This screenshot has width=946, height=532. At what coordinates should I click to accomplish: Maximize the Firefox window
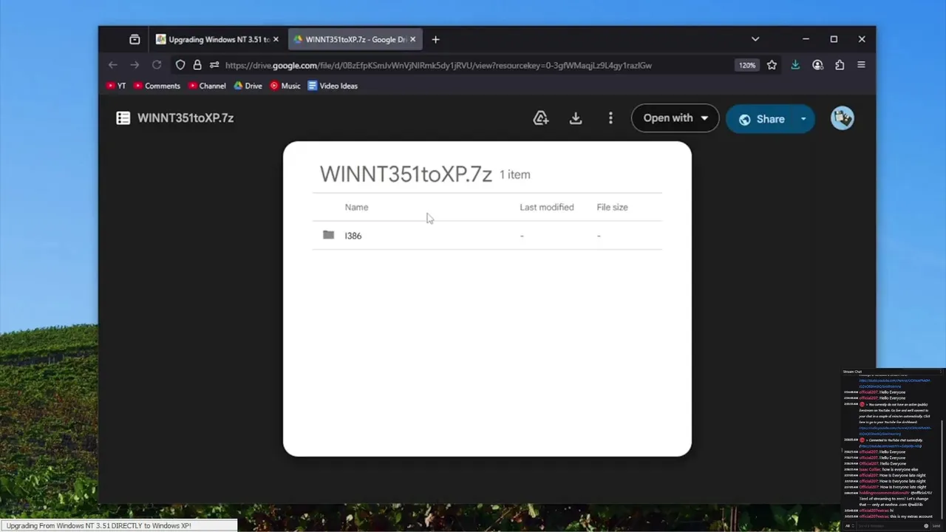pyautogui.click(x=834, y=39)
